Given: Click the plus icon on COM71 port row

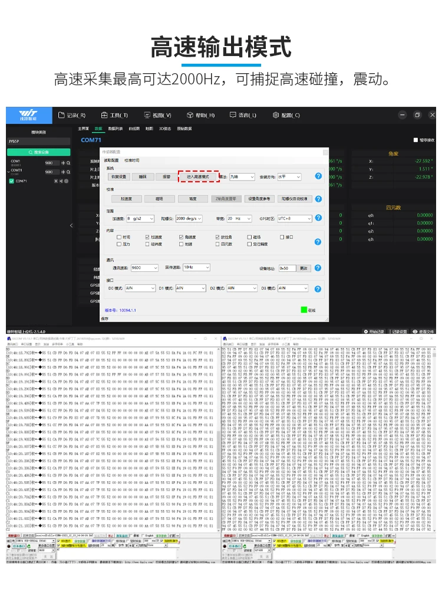Looking at the screenshot, I should click(63, 172).
